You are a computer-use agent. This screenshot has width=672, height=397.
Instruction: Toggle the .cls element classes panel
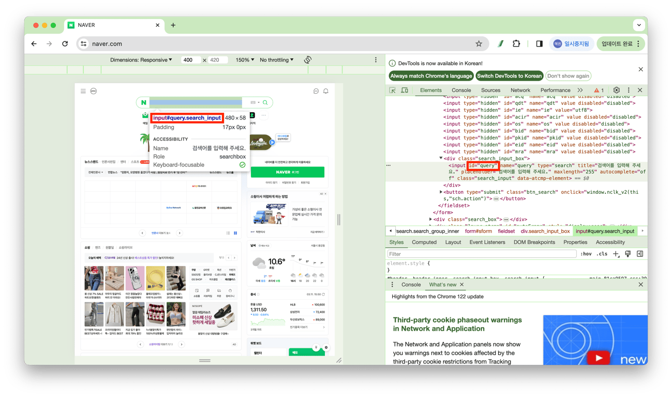click(602, 254)
